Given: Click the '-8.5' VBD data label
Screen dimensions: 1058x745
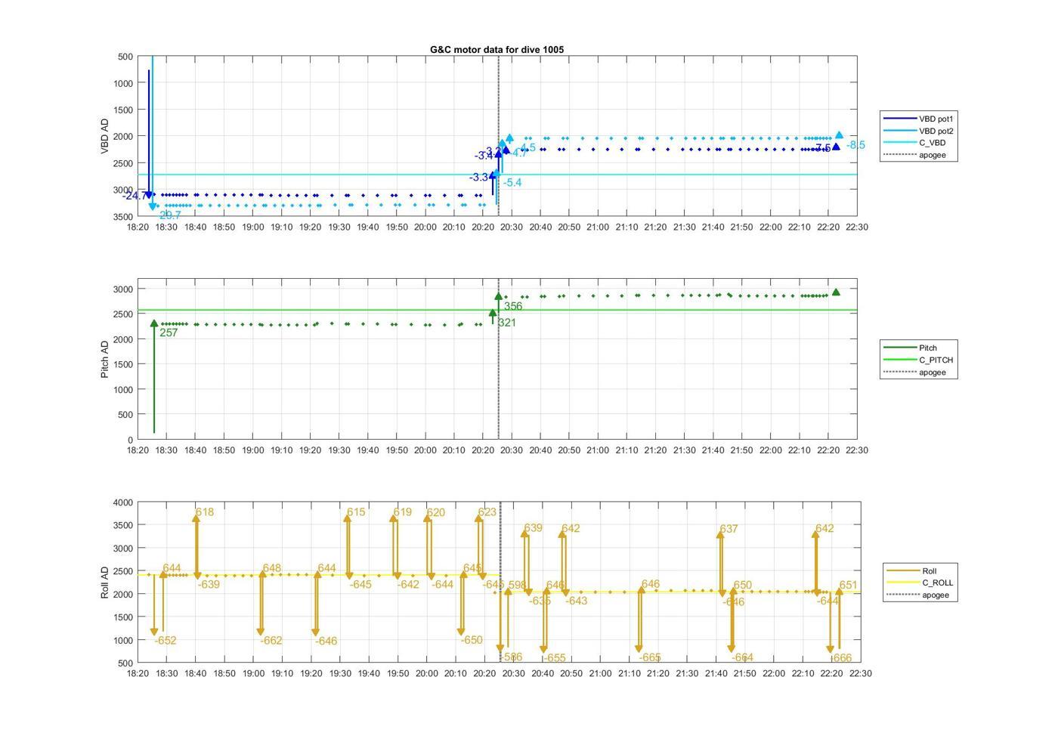Looking at the screenshot, I should [855, 145].
